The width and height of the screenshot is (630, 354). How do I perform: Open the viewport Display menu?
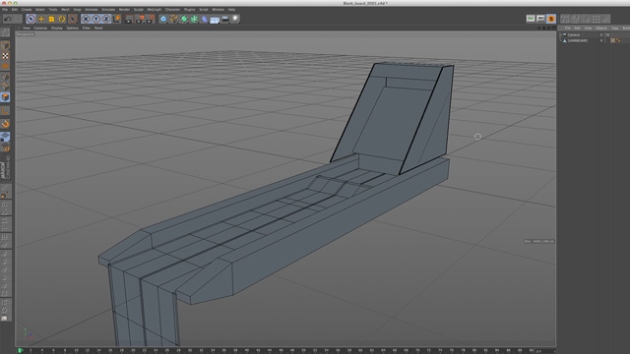click(x=57, y=29)
